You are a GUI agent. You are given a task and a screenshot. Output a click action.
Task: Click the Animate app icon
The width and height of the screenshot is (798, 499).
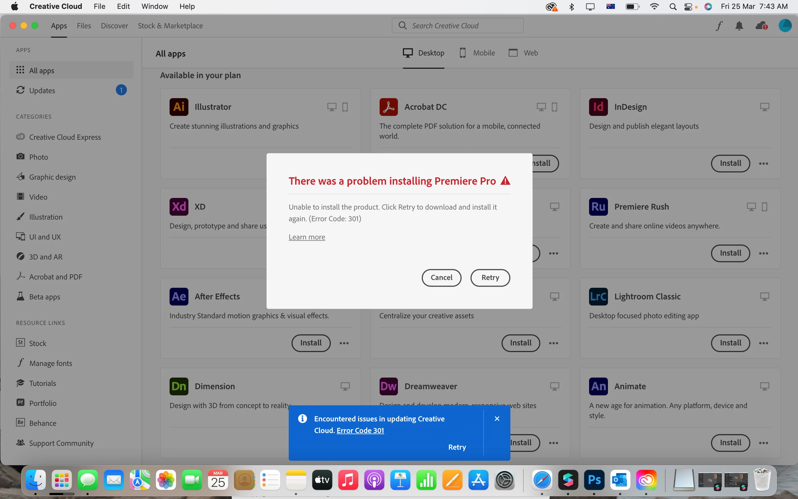point(598,386)
